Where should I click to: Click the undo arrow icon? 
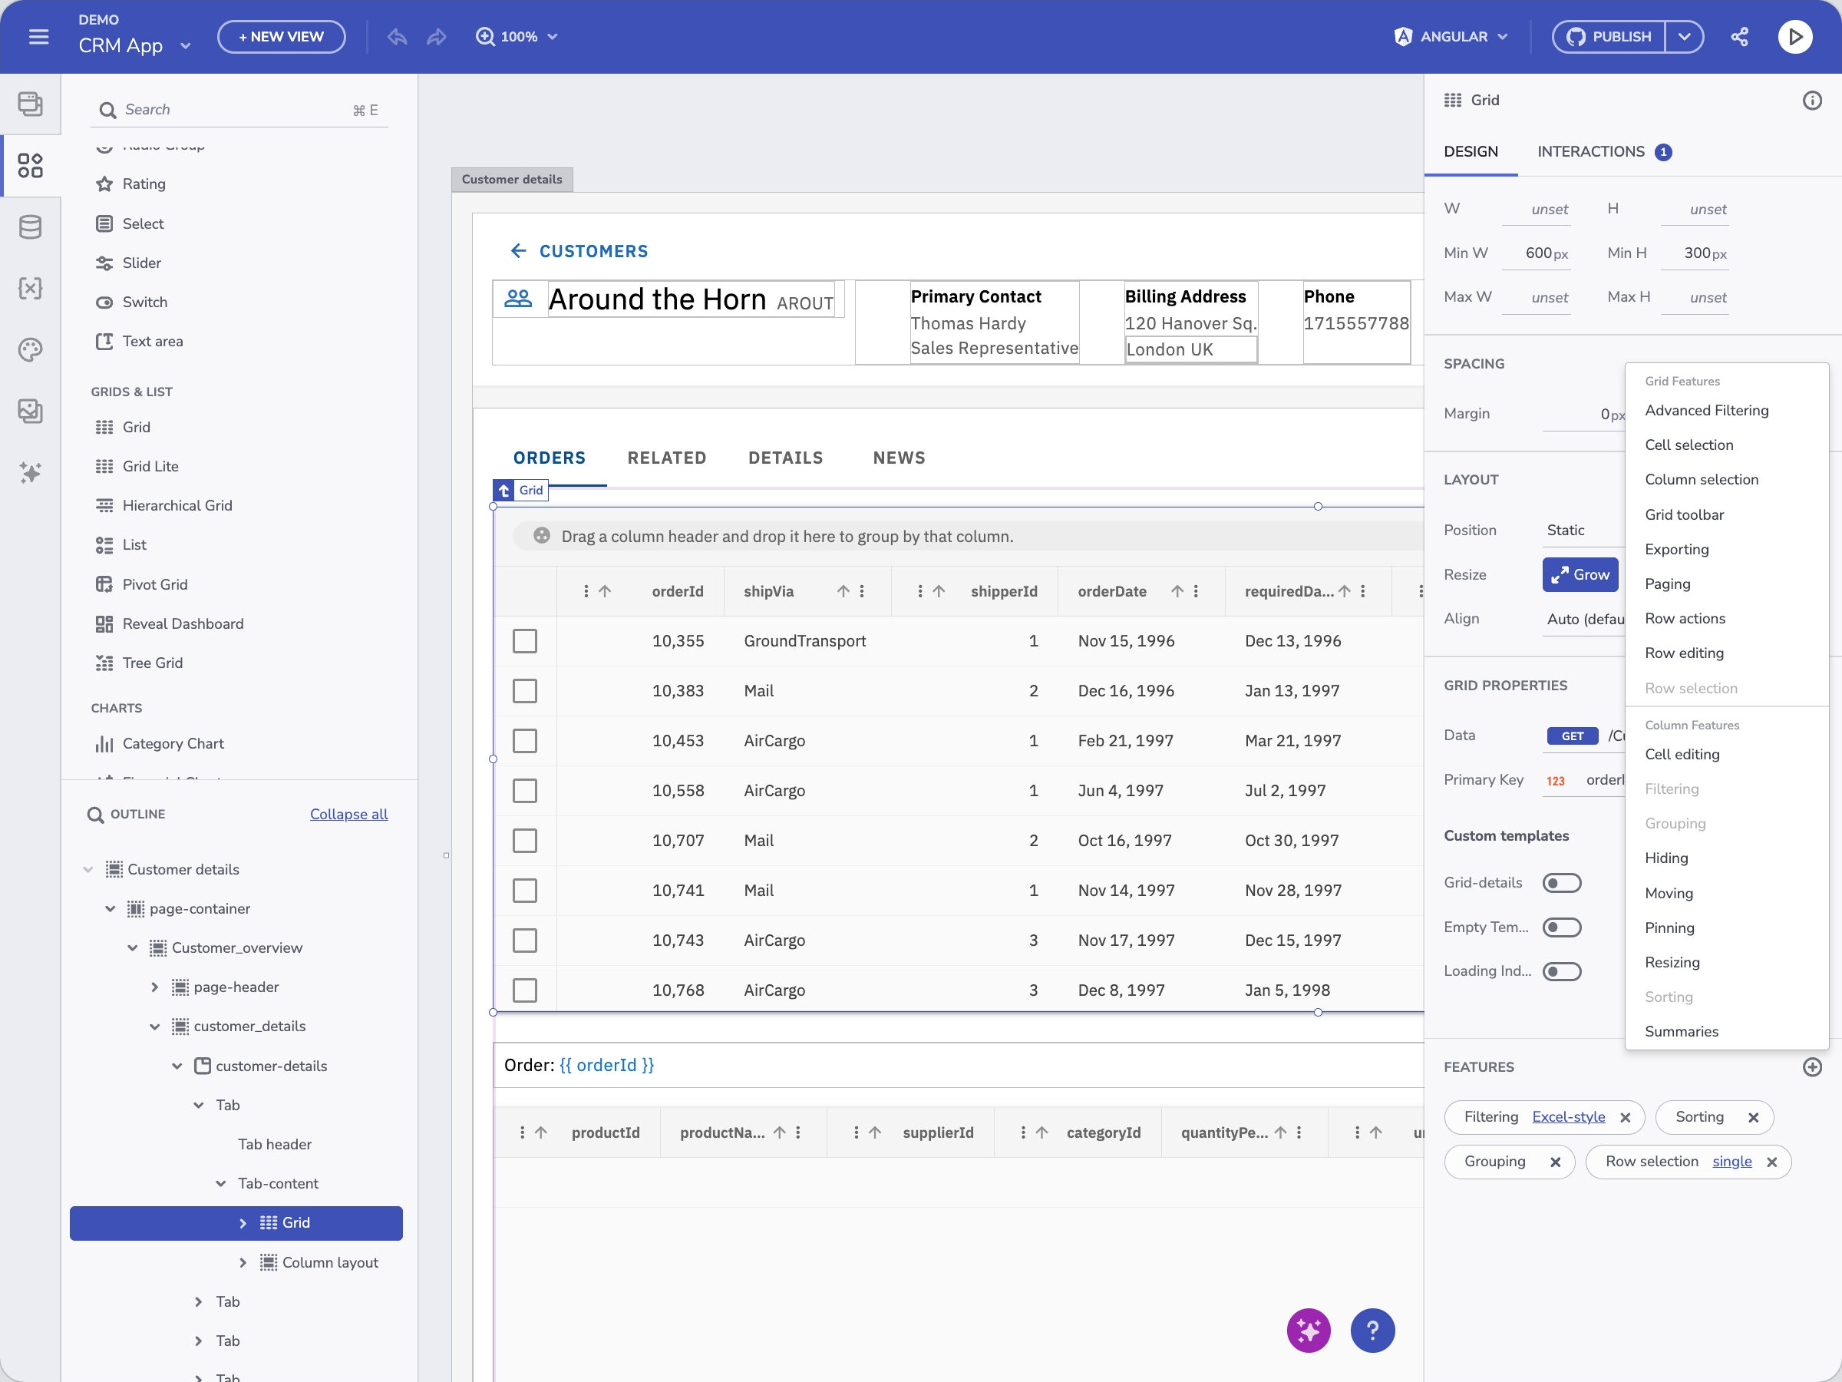pyautogui.click(x=398, y=37)
